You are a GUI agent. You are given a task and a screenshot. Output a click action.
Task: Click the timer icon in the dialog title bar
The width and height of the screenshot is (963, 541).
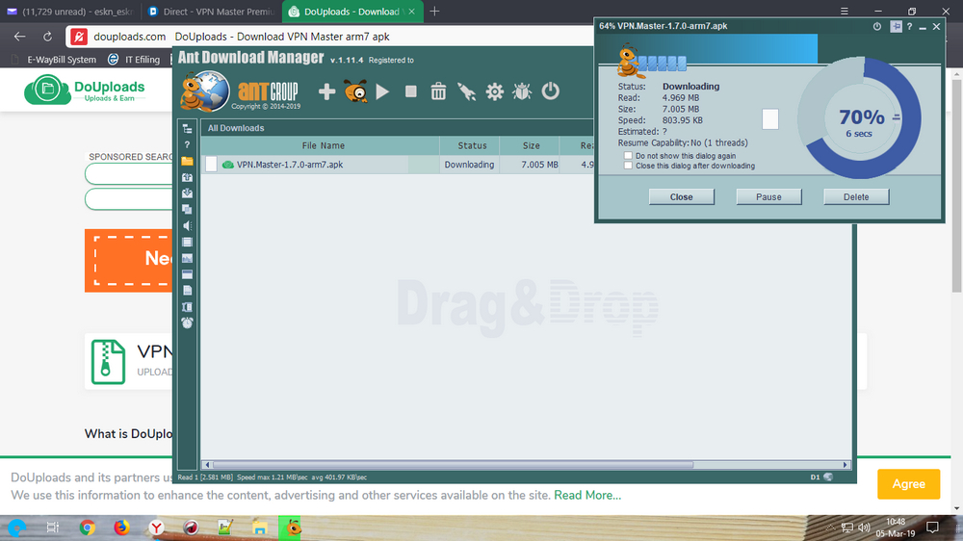click(x=877, y=26)
